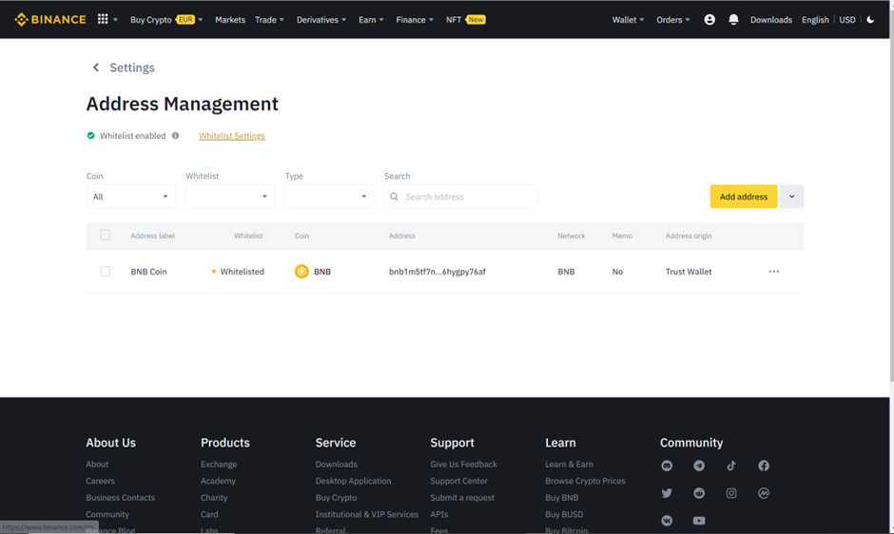
Task: Check the BNB Coin address checkbox
Action: click(x=106, y=272)
